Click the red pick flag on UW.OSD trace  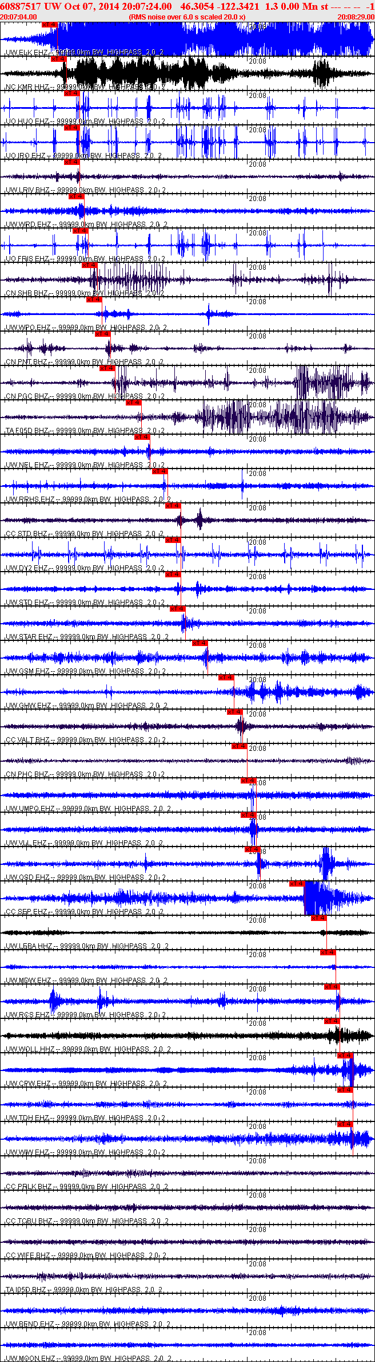[252, 849]
